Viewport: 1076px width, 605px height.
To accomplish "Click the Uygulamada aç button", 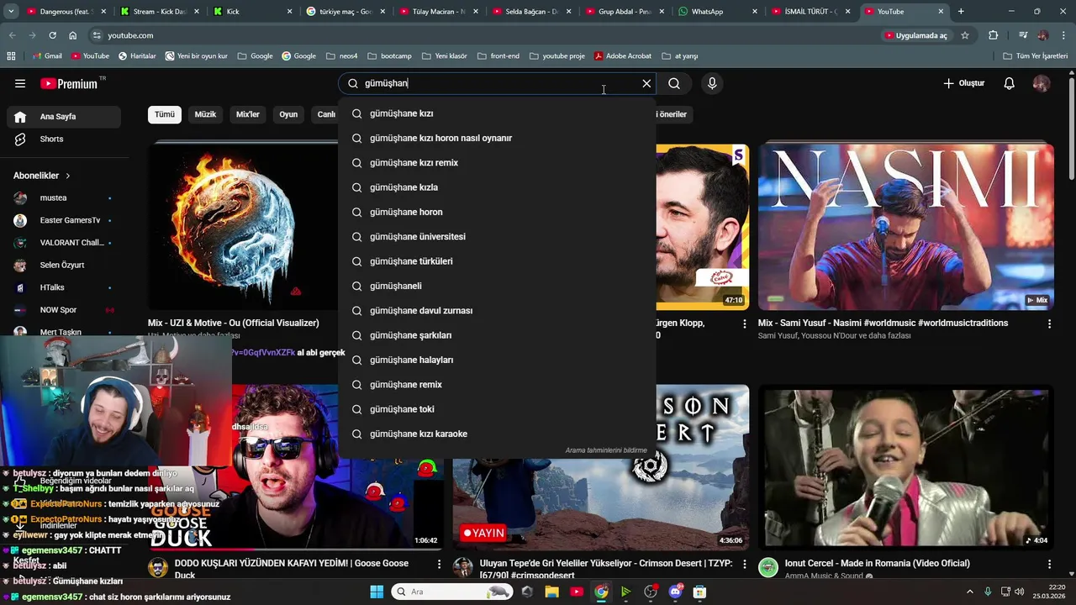I will coord(915,35).
